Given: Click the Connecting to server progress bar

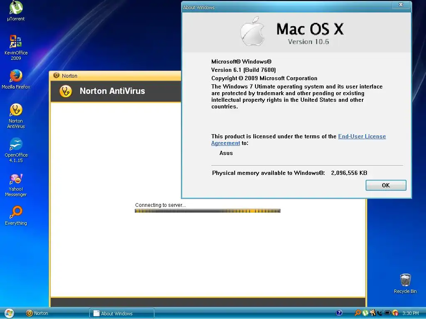Looking at the screenshot, I should coord(208,211).
